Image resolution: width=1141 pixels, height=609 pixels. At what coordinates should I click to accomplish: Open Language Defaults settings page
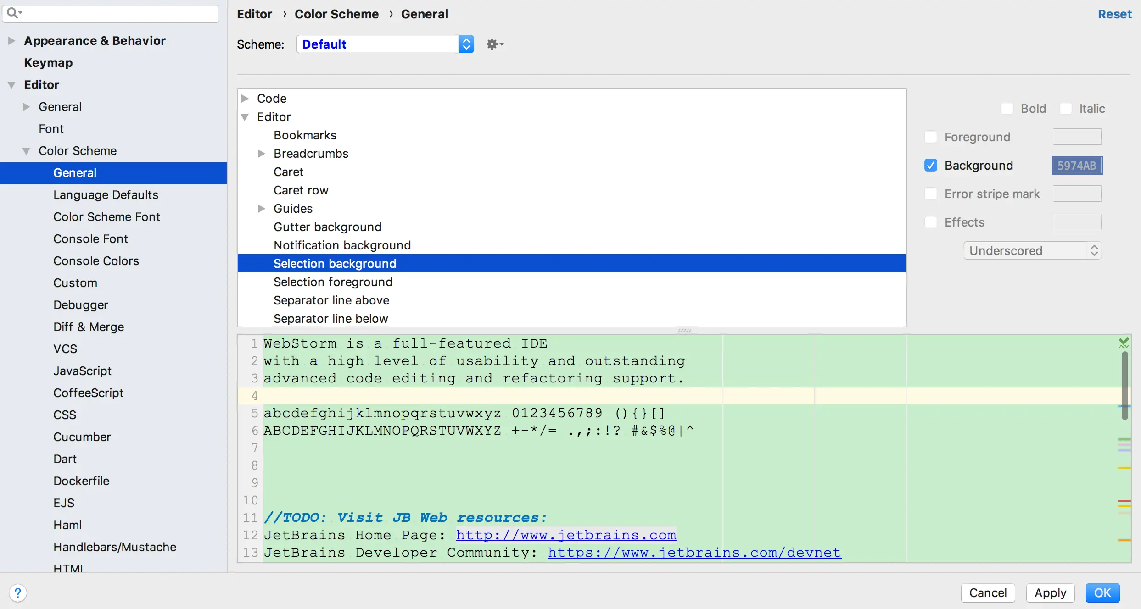(106, 195)
